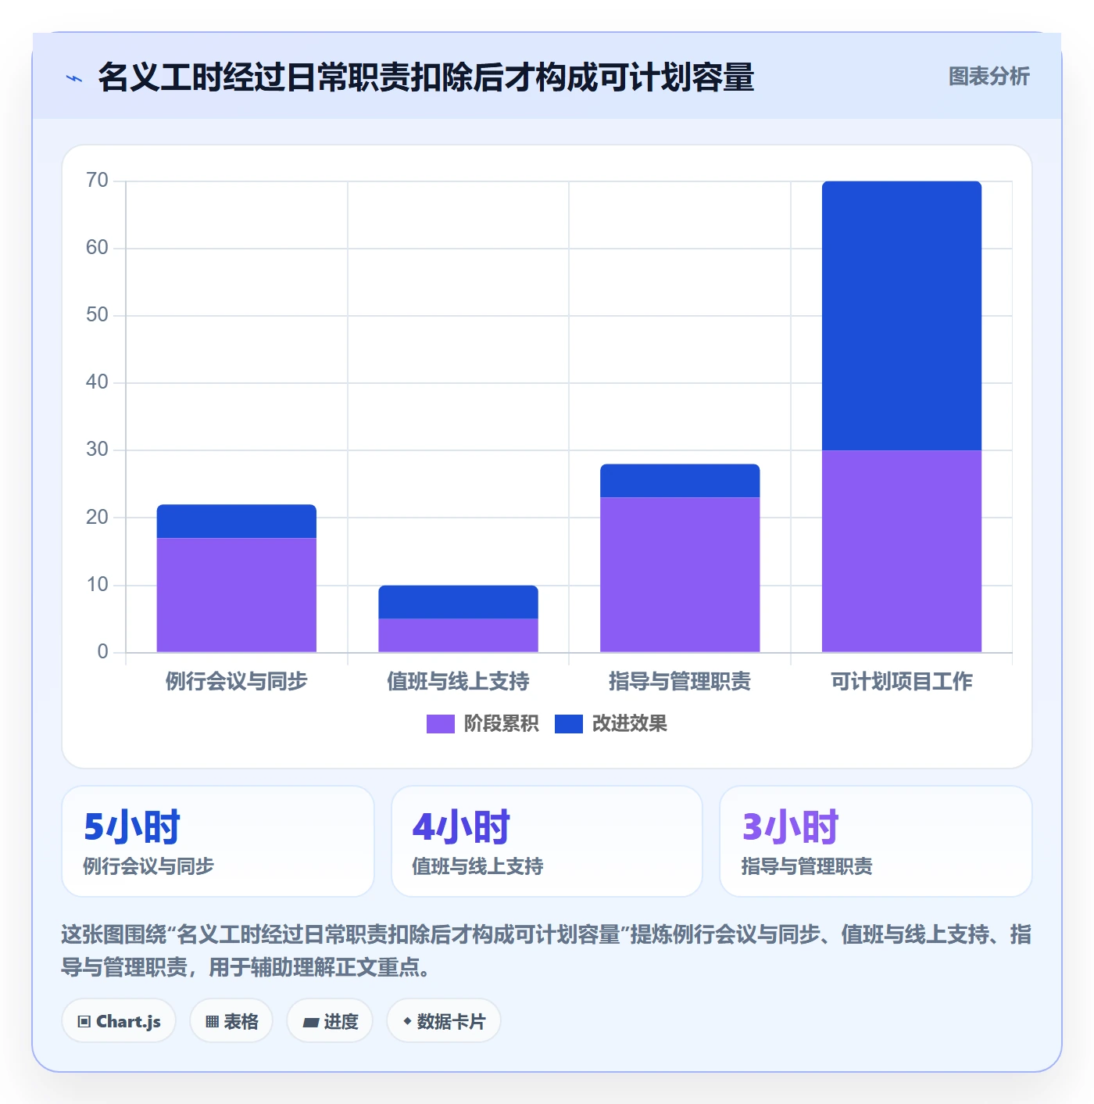Viewport: 1094px width, 1104px height.
Task: Click the title 名义工时经过日常职责扣除后才构成可计划容量
Action: (426, 77)
